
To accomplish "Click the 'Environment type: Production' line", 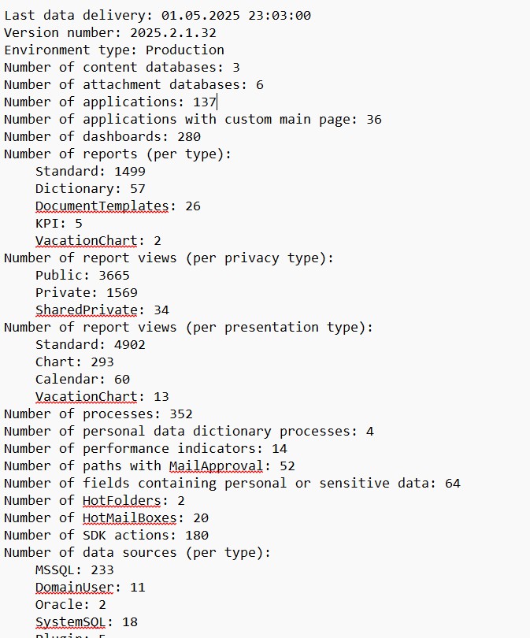I will pyautogui.click(x=114, y=50).
